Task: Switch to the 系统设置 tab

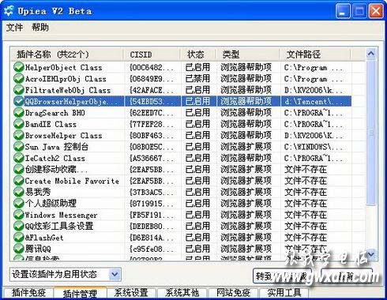Action: pos(131,293)
